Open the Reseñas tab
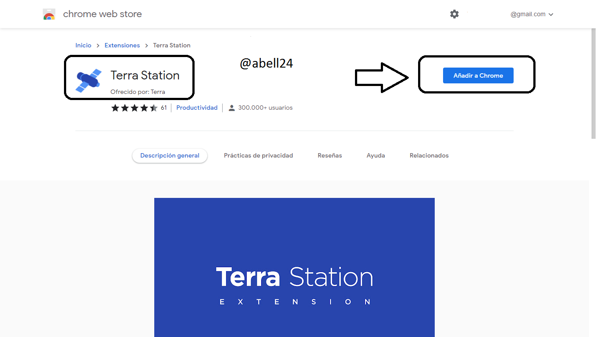 [330, 156]
